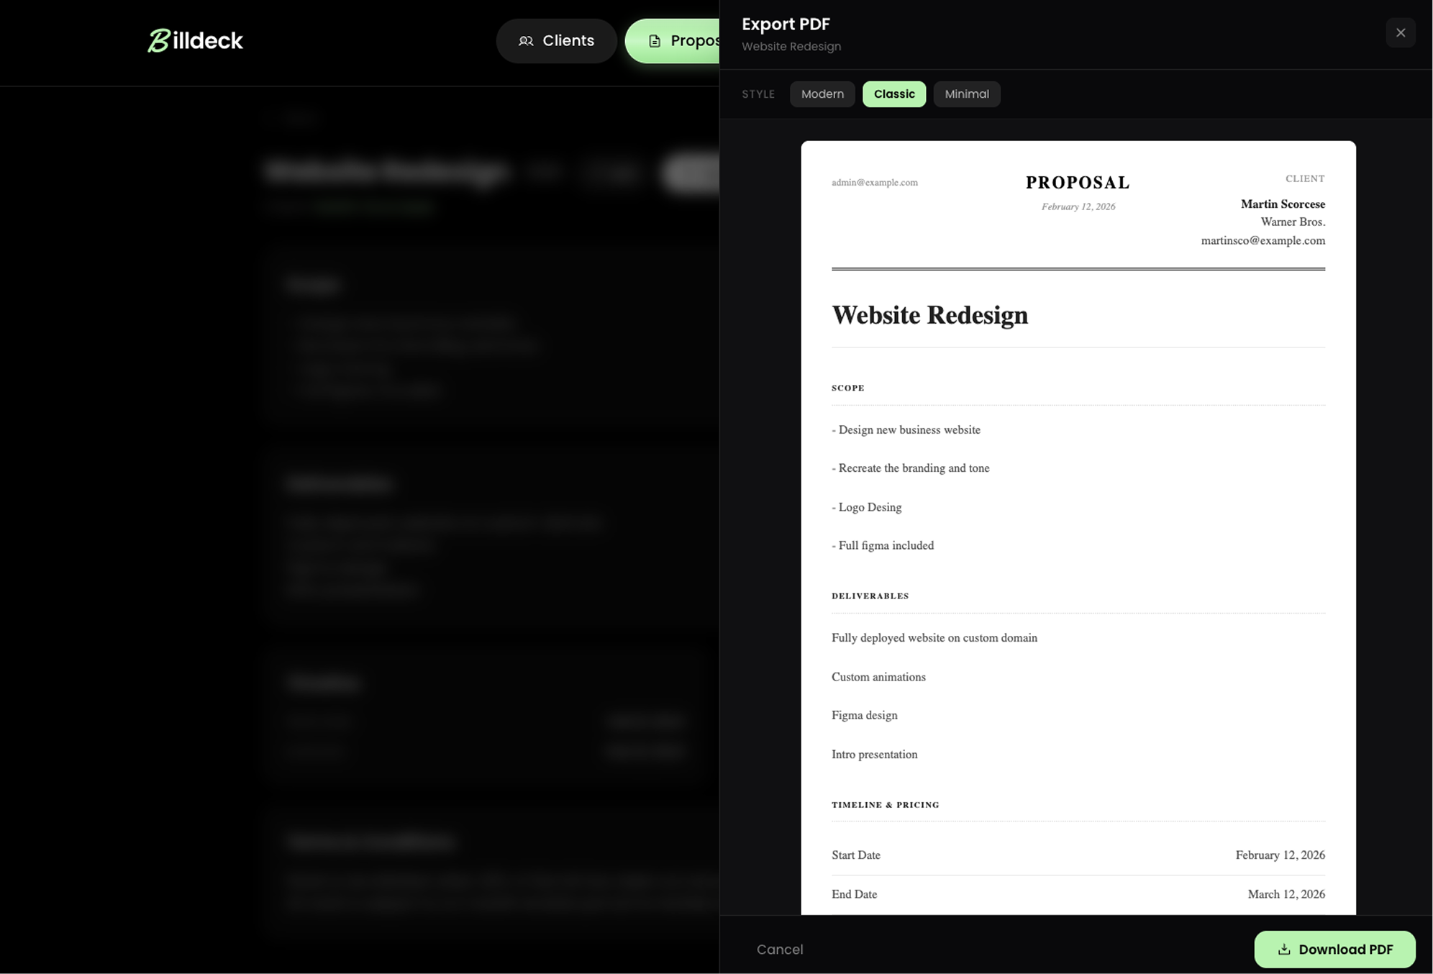This screenshot has width=1433, height=974.
Task: Click the Website Redesign heading in the preview
Action: coord(930,315)
